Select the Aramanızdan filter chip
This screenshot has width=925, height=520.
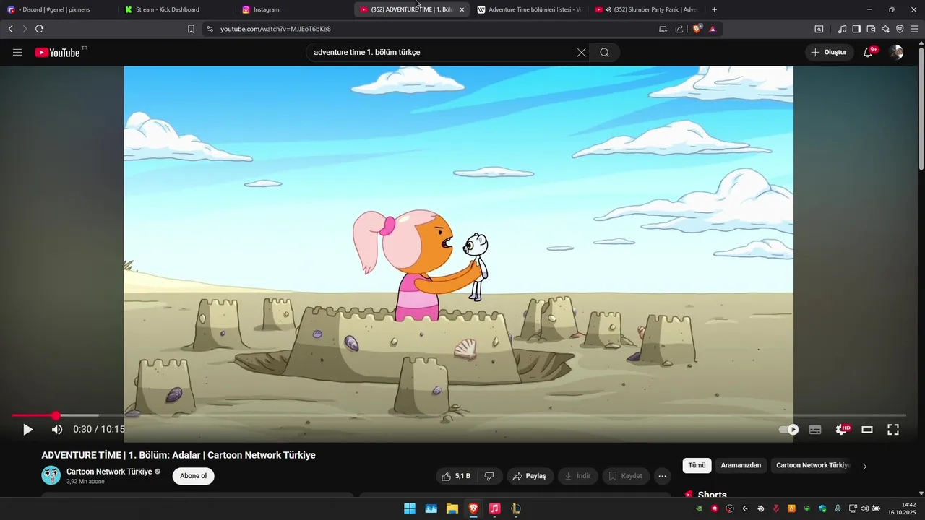tap(741, 465)
